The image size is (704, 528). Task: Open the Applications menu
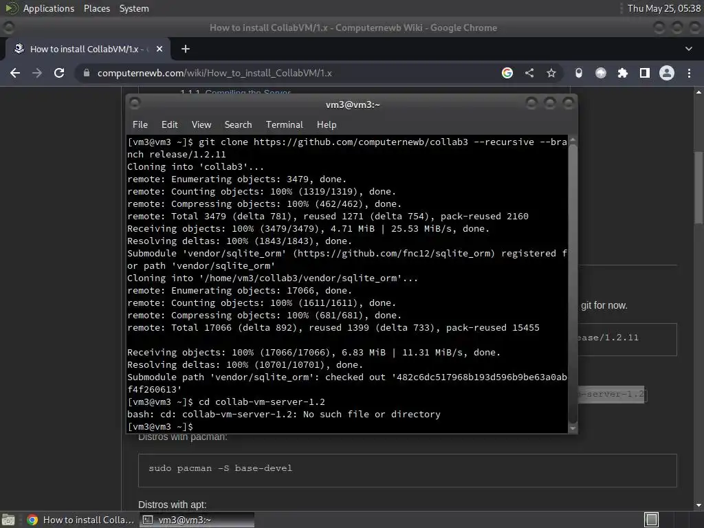(x=49, y=8)
